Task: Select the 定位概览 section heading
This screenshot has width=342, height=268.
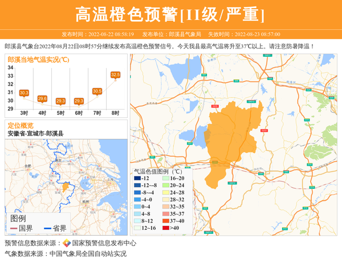Action: coord(21,125)
